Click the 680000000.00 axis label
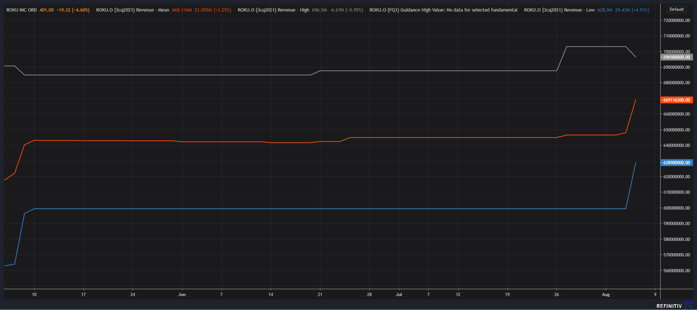 pos(677,83)
